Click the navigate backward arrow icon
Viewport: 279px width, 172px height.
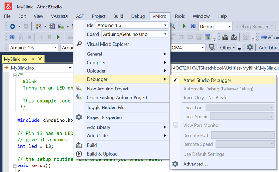12,27
